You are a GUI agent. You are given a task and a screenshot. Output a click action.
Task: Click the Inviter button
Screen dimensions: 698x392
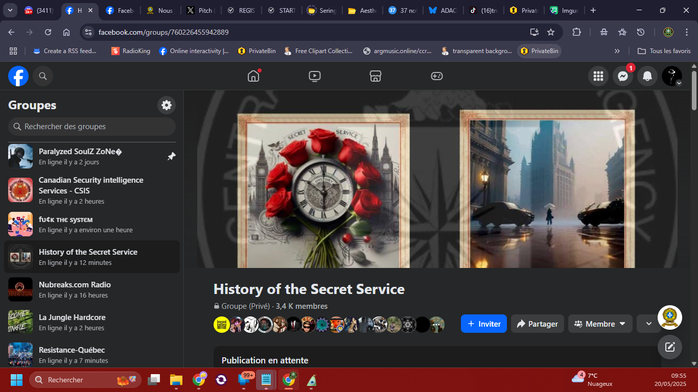pyautogui.click(x=484, y=324)
